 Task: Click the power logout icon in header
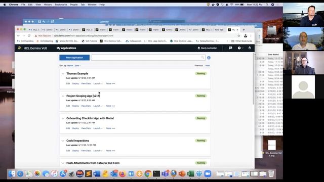pyautogui.click(x=250, y=48)
